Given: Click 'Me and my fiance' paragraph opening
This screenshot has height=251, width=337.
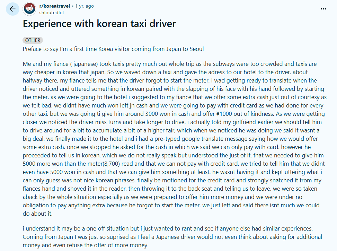Looking at the screenshot, I should point(46,64).
